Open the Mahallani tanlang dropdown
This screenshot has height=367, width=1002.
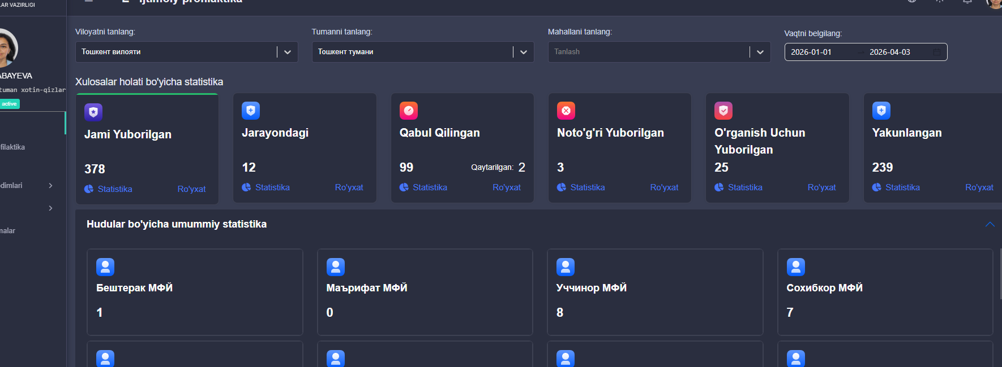tap(659, 52)
